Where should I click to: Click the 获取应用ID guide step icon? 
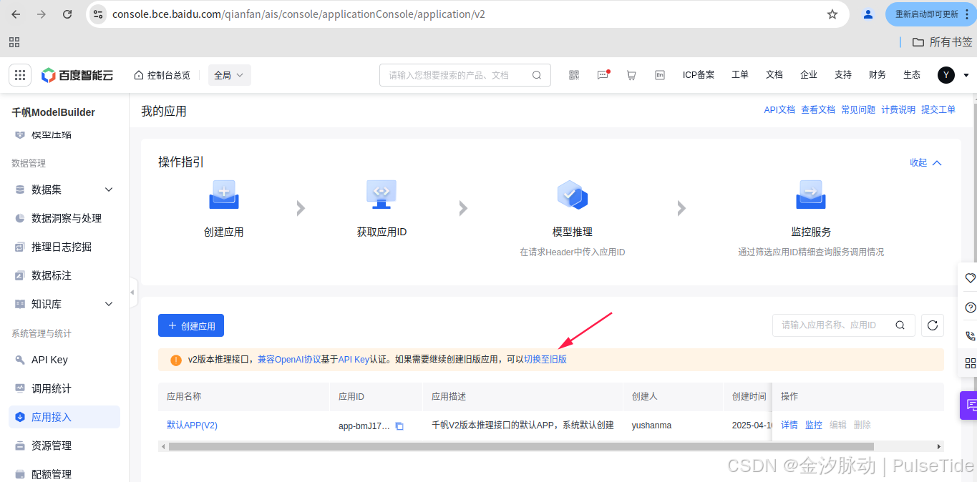tap(381, 195)
